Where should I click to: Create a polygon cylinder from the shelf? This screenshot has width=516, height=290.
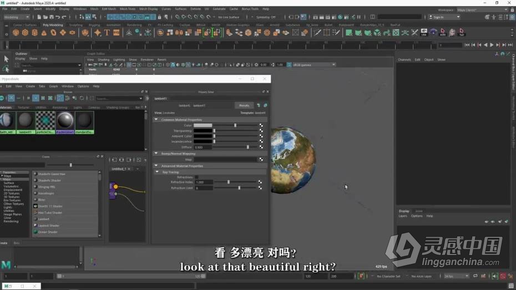coord(34,33)
